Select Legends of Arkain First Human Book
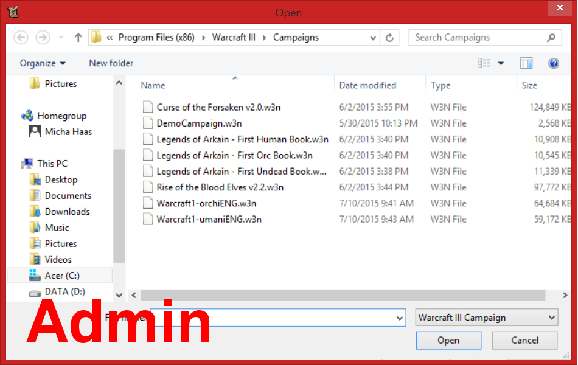The height and width of the screenshot is (365, 578). pos(243,139)
